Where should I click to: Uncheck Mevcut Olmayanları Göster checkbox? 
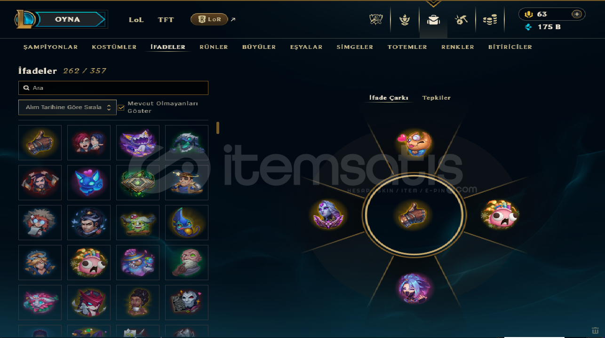(121, 108)
